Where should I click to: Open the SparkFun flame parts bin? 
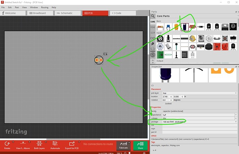point(153,44)
